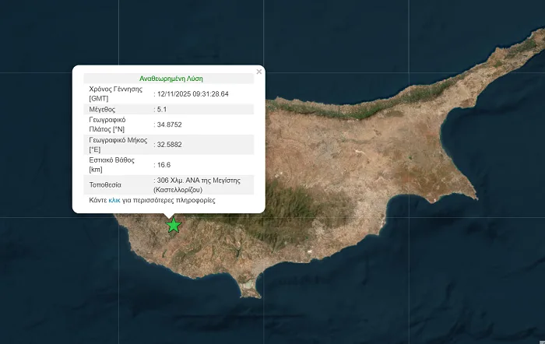This screenshot has width=545, height=344.
Task: Click the 'Γεωγραφικό Μήκος [°E]' label
Action: pos(113,144)
